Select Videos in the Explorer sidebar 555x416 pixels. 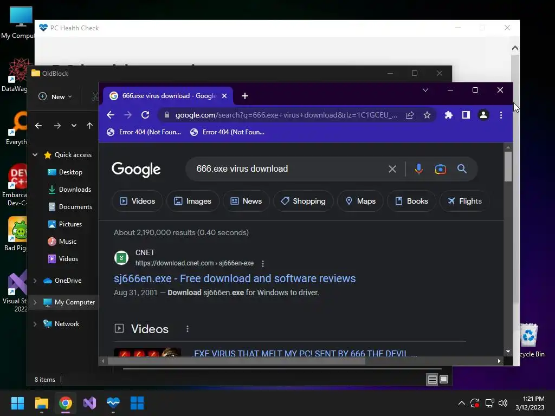click(x=63, y=259)
